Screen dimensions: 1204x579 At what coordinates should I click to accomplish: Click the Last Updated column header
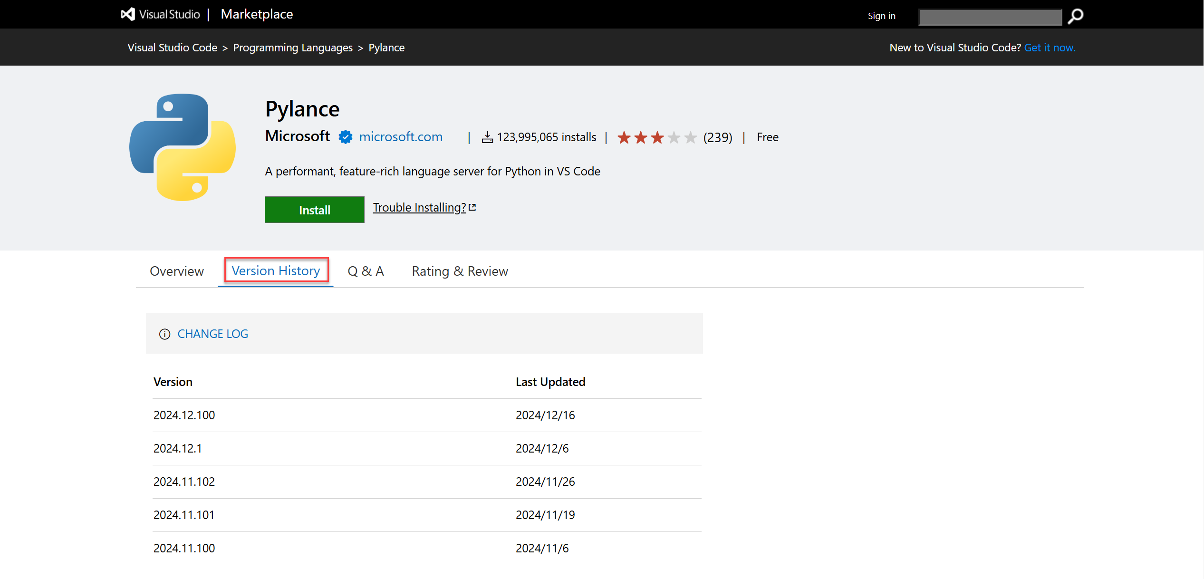click(x=550, y=382)
